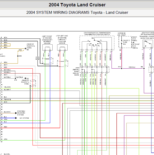Click the 'A/C SYSTEM' reference
This screenshot has width=154, height=155.
(24, 118)
